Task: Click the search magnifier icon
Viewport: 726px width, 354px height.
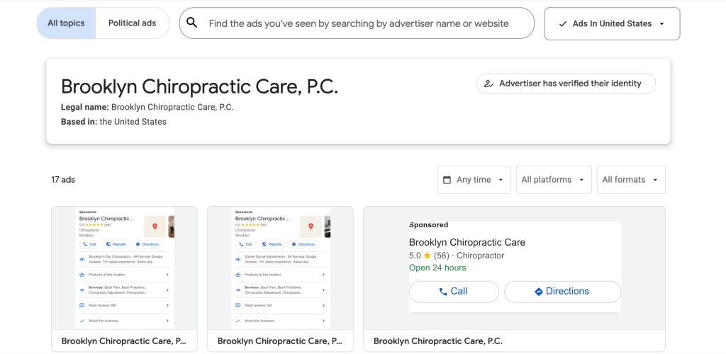Action: point(191,23)
